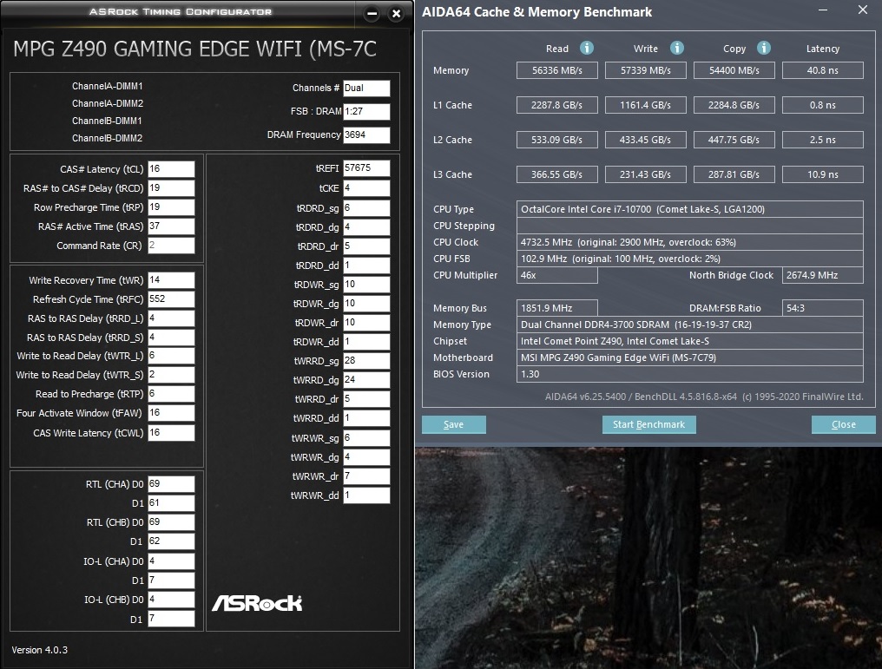Click the Close button in AIDA64
The width and height of the screenshot is (882, 669).
pyautogui.click(x=843, y=424)
